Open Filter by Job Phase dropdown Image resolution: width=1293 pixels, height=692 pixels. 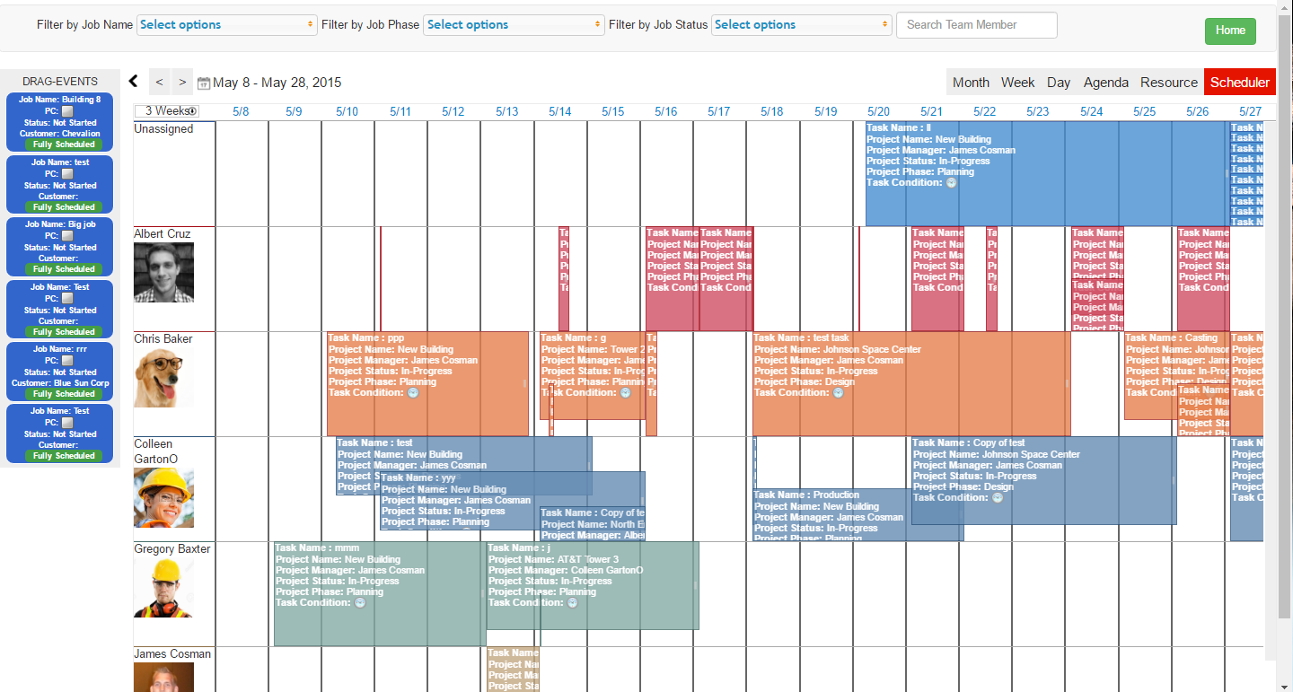514,25
